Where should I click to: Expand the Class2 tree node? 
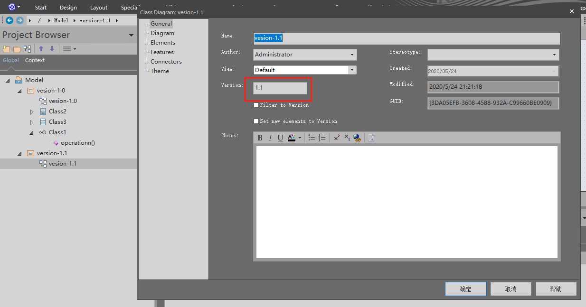point(32,112)
